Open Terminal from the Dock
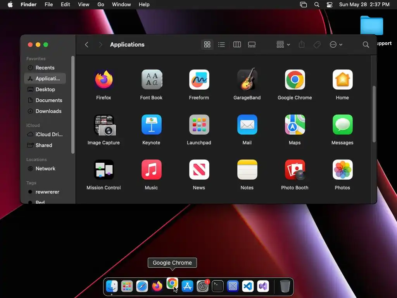397x298 pixels. pyautogui.click(x=218, y=286)
